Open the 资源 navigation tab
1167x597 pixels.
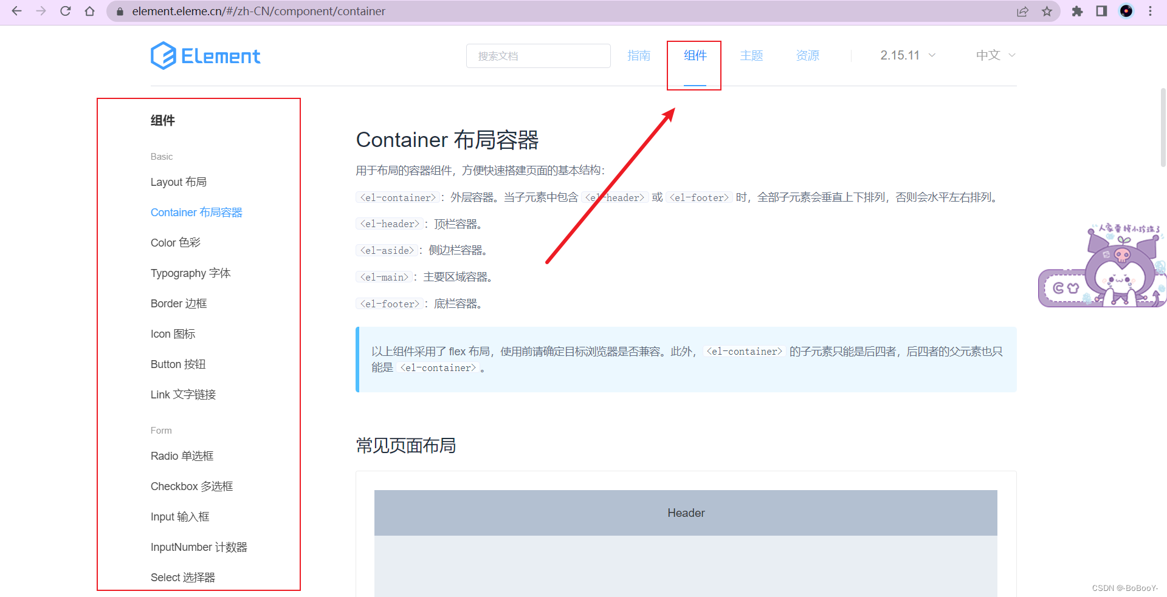point(808,55)
